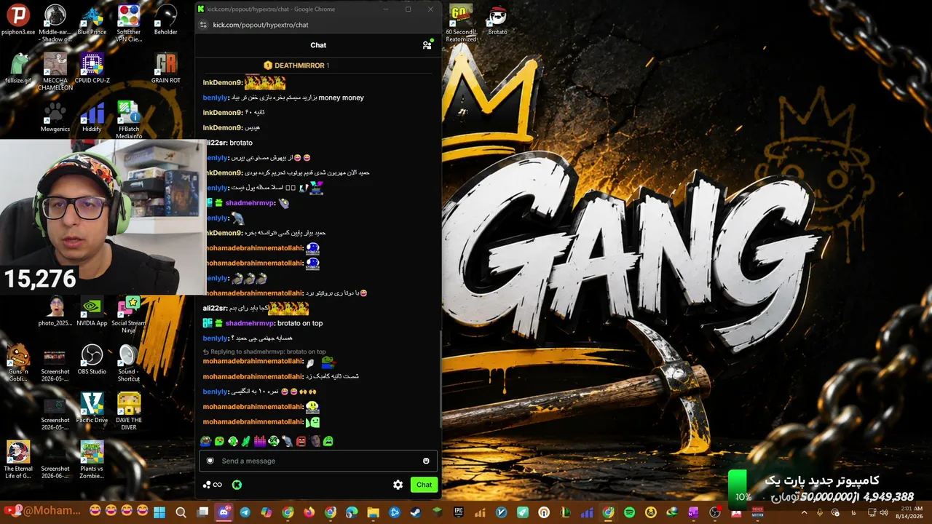Click benlyly username on money money message
932x524 pixels.
pos(216,98)
